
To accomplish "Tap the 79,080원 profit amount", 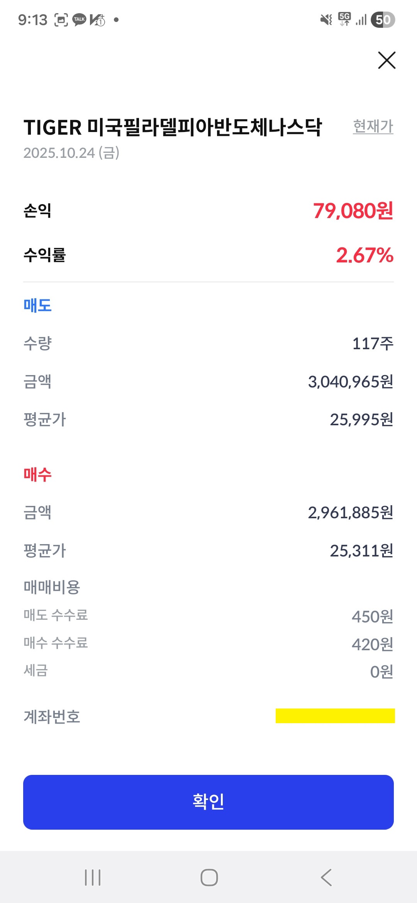I will 353,211.
